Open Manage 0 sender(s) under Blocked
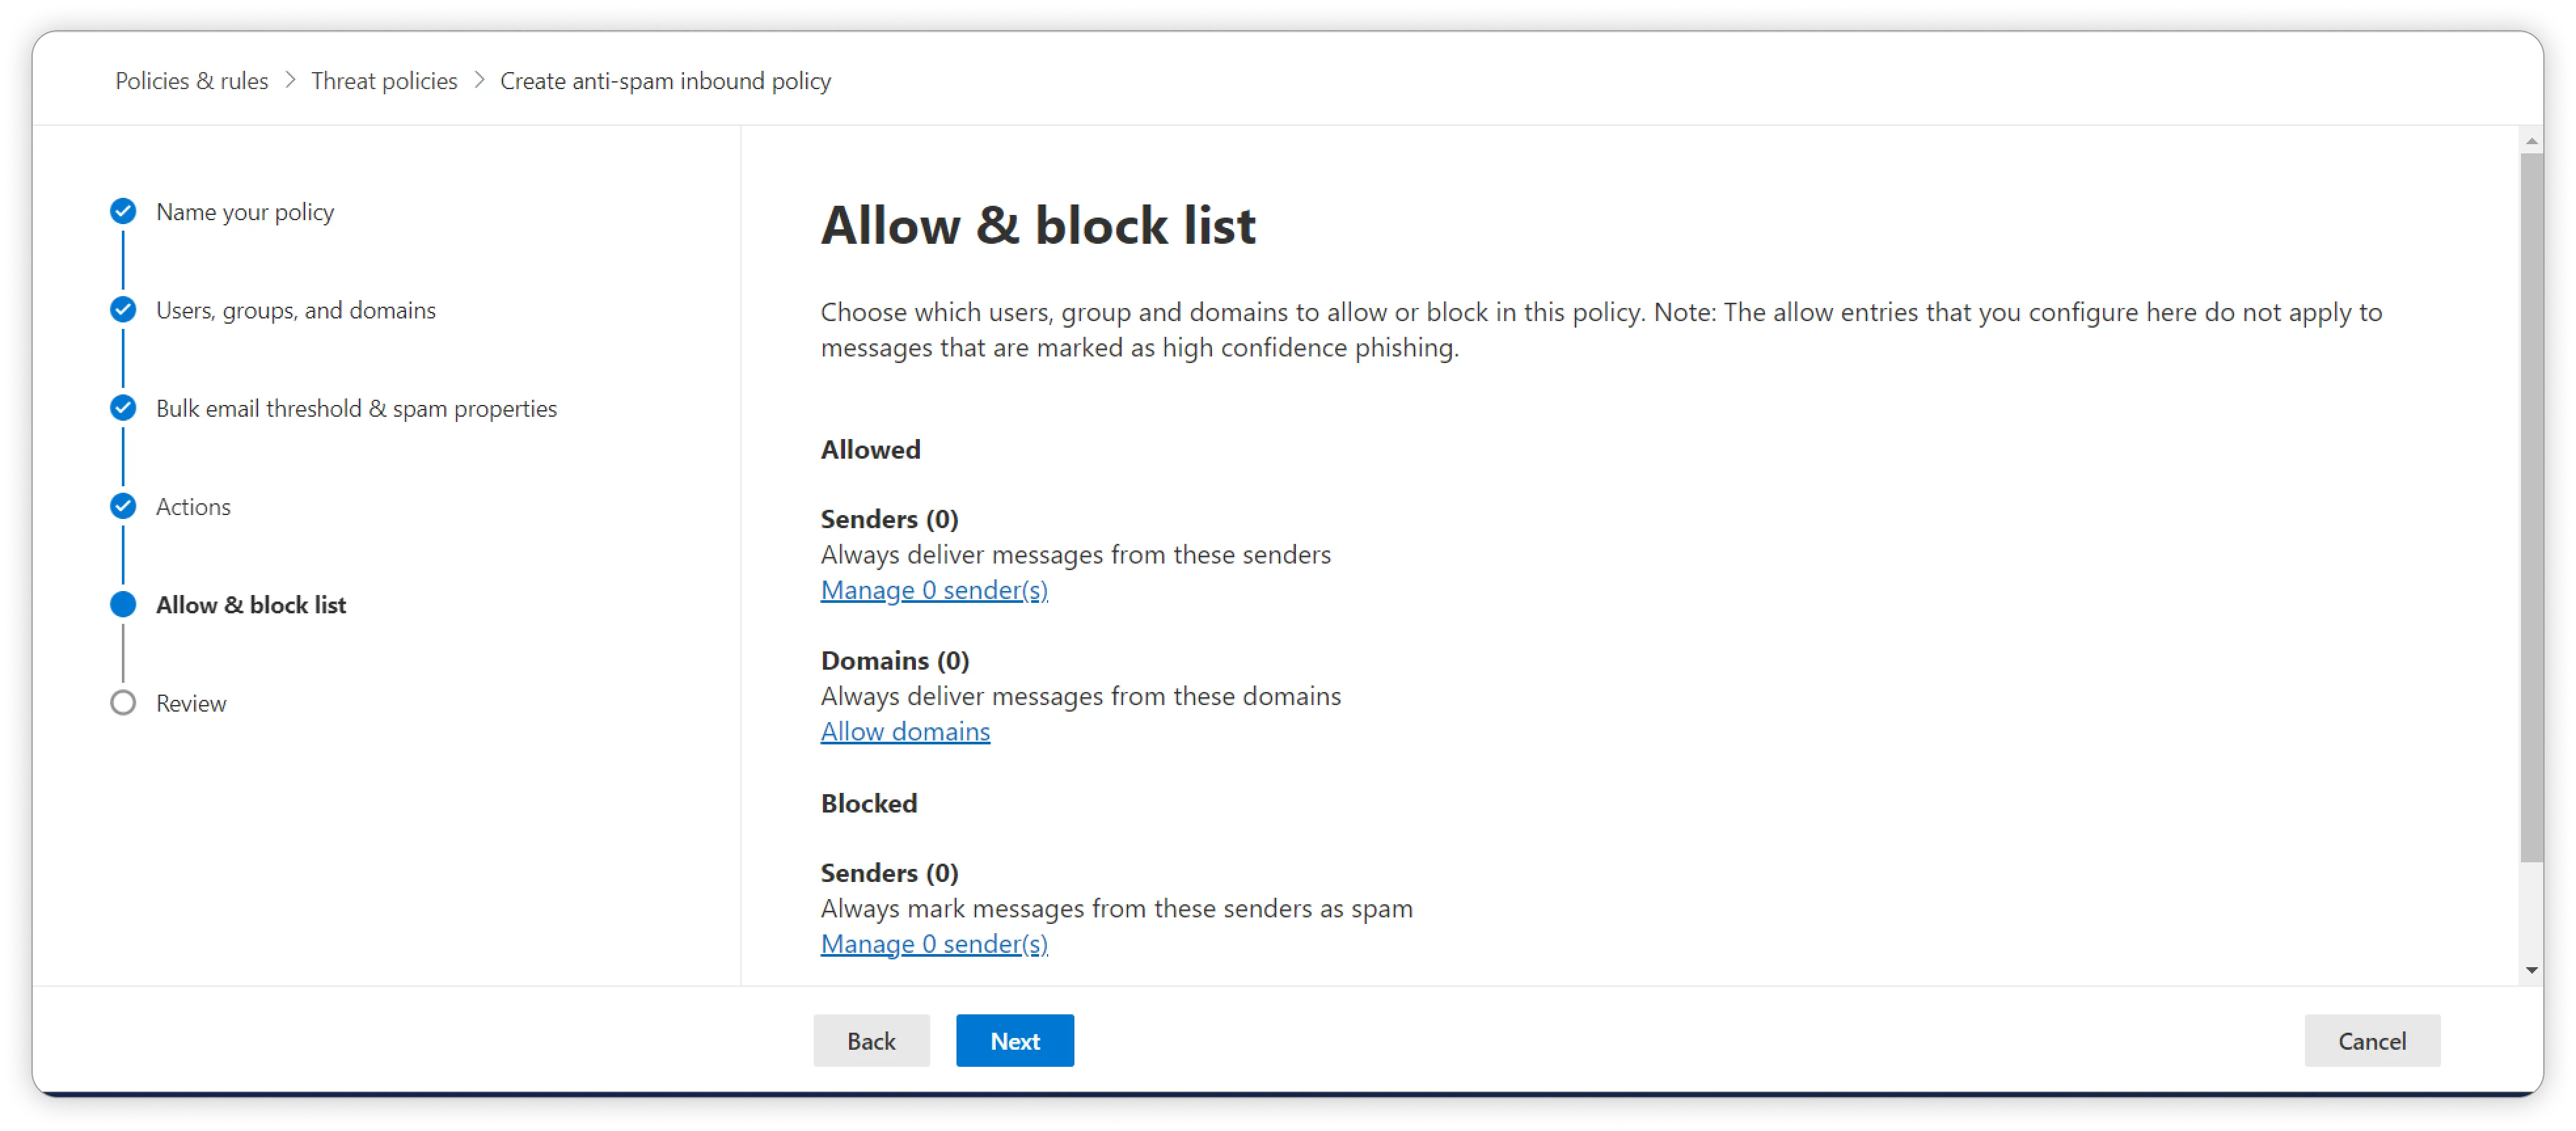This screenshot has height=1131, width=2576. pyautogui.click(x=934, y=944)
